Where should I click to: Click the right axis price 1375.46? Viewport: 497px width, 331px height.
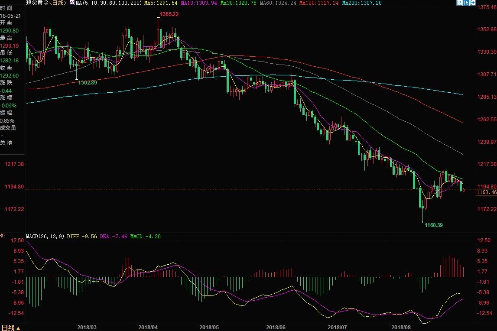[x=487, y=7]
